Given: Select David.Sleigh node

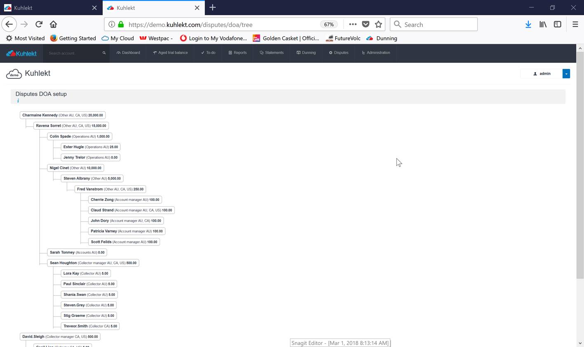Looking at the screenshot, I should pos(60,337).
